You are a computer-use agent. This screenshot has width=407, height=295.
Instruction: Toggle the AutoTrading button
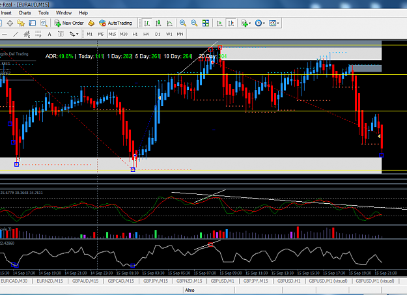[x=115, y=23]
